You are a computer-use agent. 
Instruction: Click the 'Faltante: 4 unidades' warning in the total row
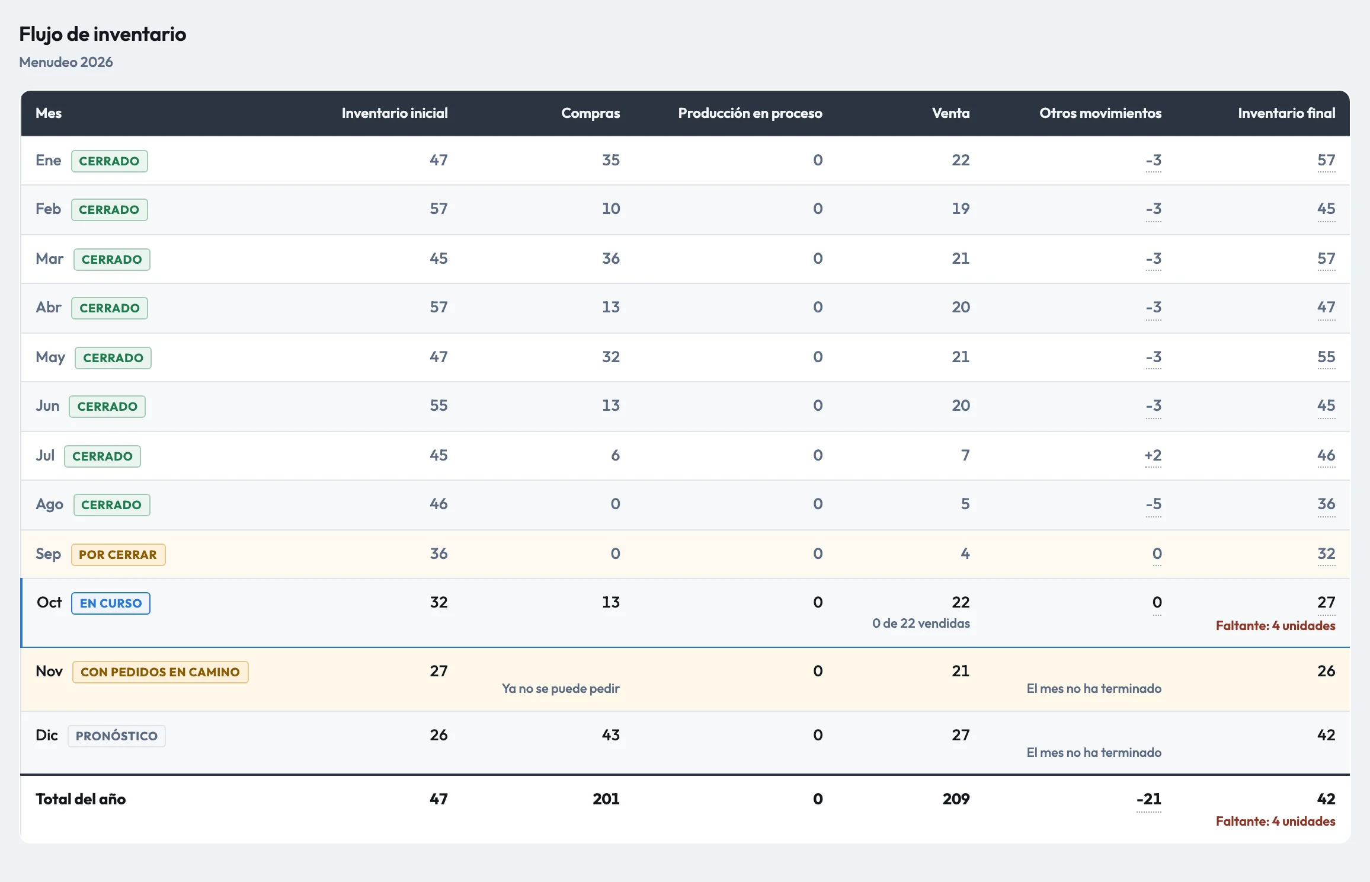coord(1275,822)
